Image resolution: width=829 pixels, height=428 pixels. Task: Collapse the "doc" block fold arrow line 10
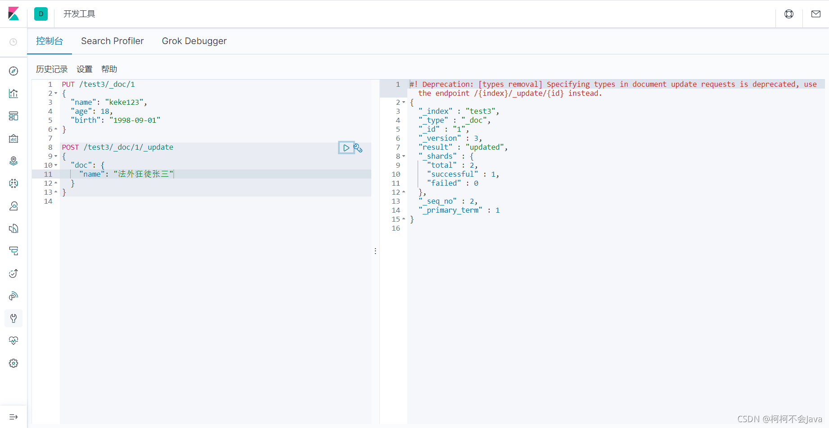pyautogui.click(x=56, y=165)
